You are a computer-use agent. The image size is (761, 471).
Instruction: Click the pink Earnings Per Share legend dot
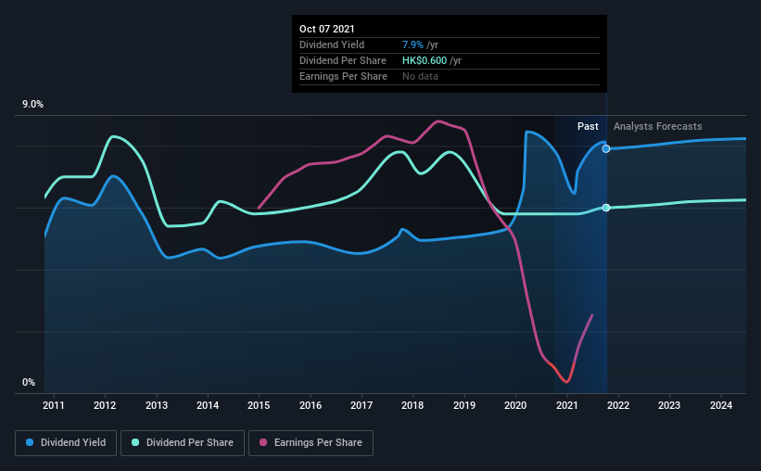pyautogui.click(x=263, y=442)
